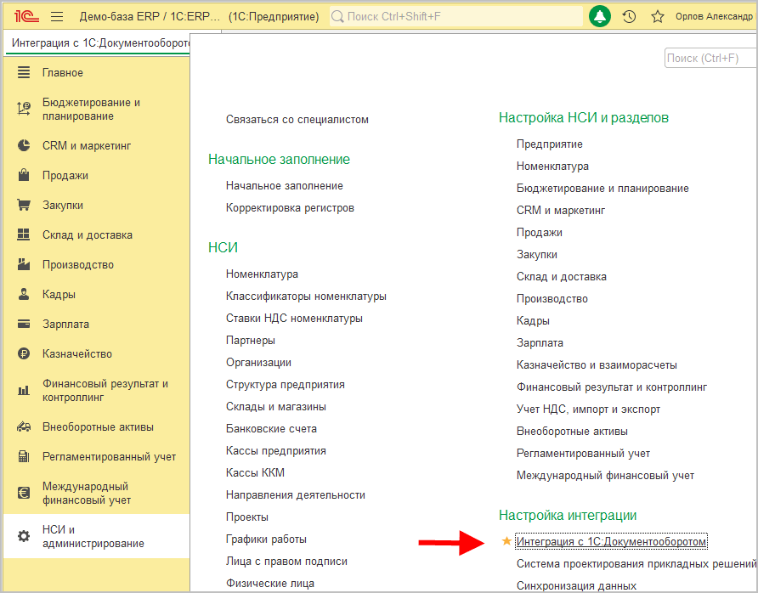
Task: Open Направления деятельности link
Action: click(x=296, y=495)
